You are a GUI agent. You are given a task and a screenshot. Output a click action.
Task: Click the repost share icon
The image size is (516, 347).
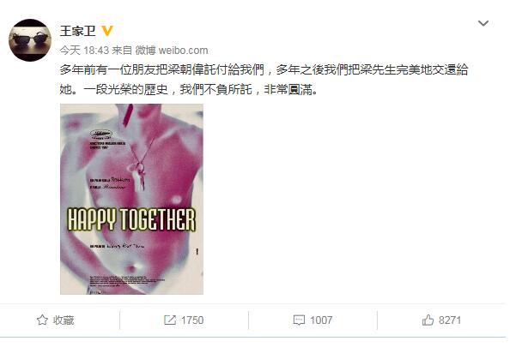(170, 320)
